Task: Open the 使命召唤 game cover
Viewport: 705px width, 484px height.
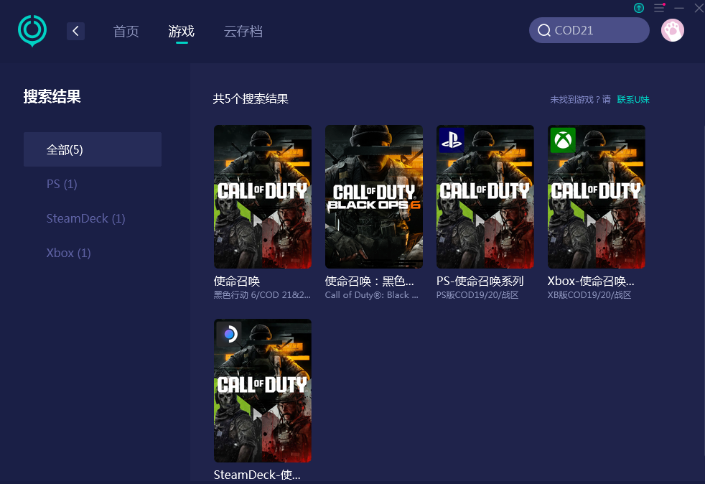Action: (263, 197)
